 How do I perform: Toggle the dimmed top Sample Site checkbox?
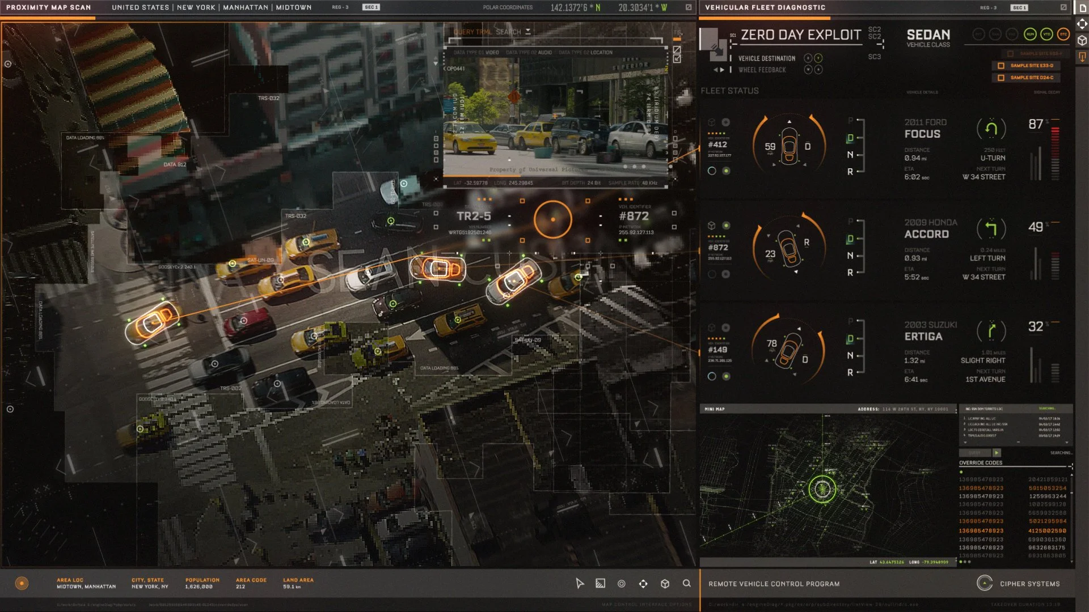(x=1010, y=54)
